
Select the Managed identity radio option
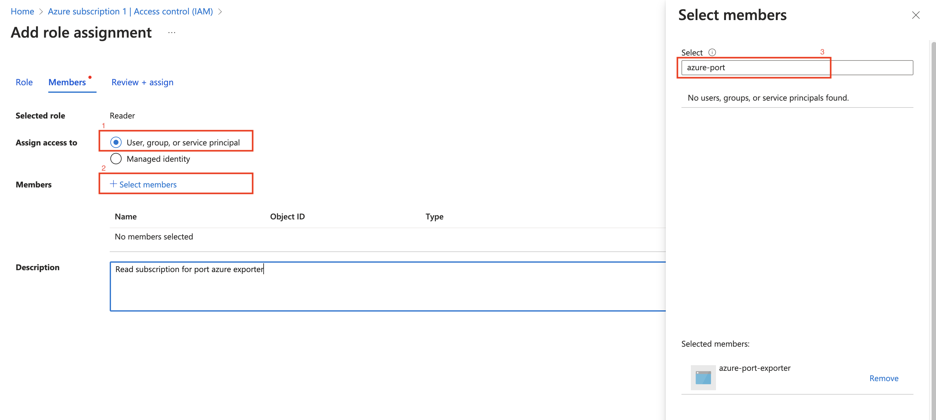click(x=116, y=159)
